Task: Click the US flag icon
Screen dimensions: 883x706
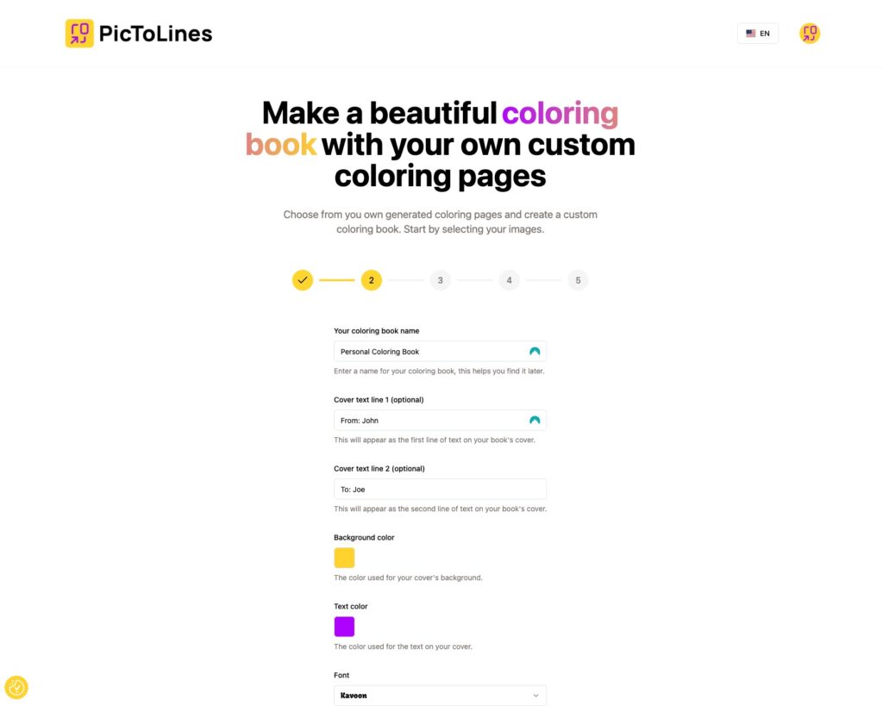Action: click(x=751, y=34)
